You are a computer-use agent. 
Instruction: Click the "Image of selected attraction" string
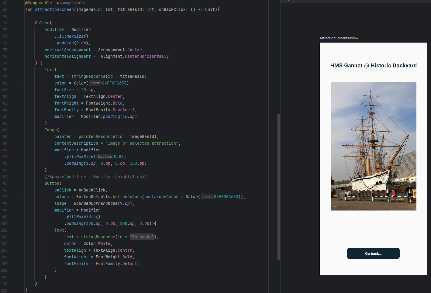click(142, 143)
